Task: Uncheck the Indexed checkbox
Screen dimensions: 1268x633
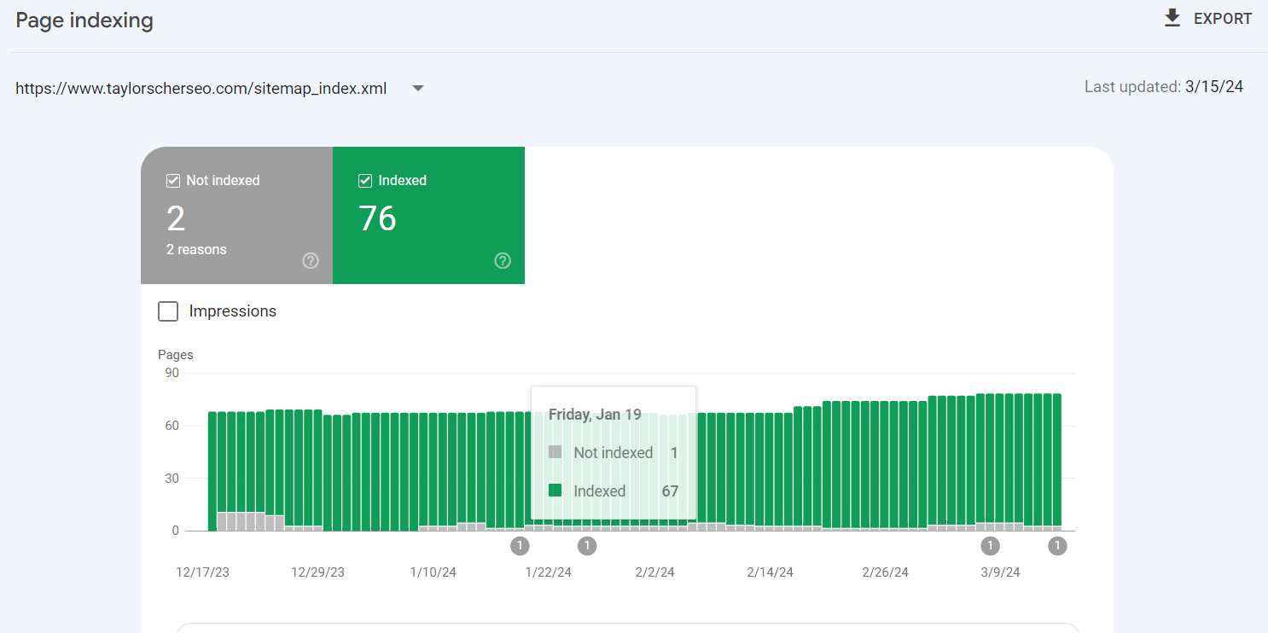Action: click(364, 181)
